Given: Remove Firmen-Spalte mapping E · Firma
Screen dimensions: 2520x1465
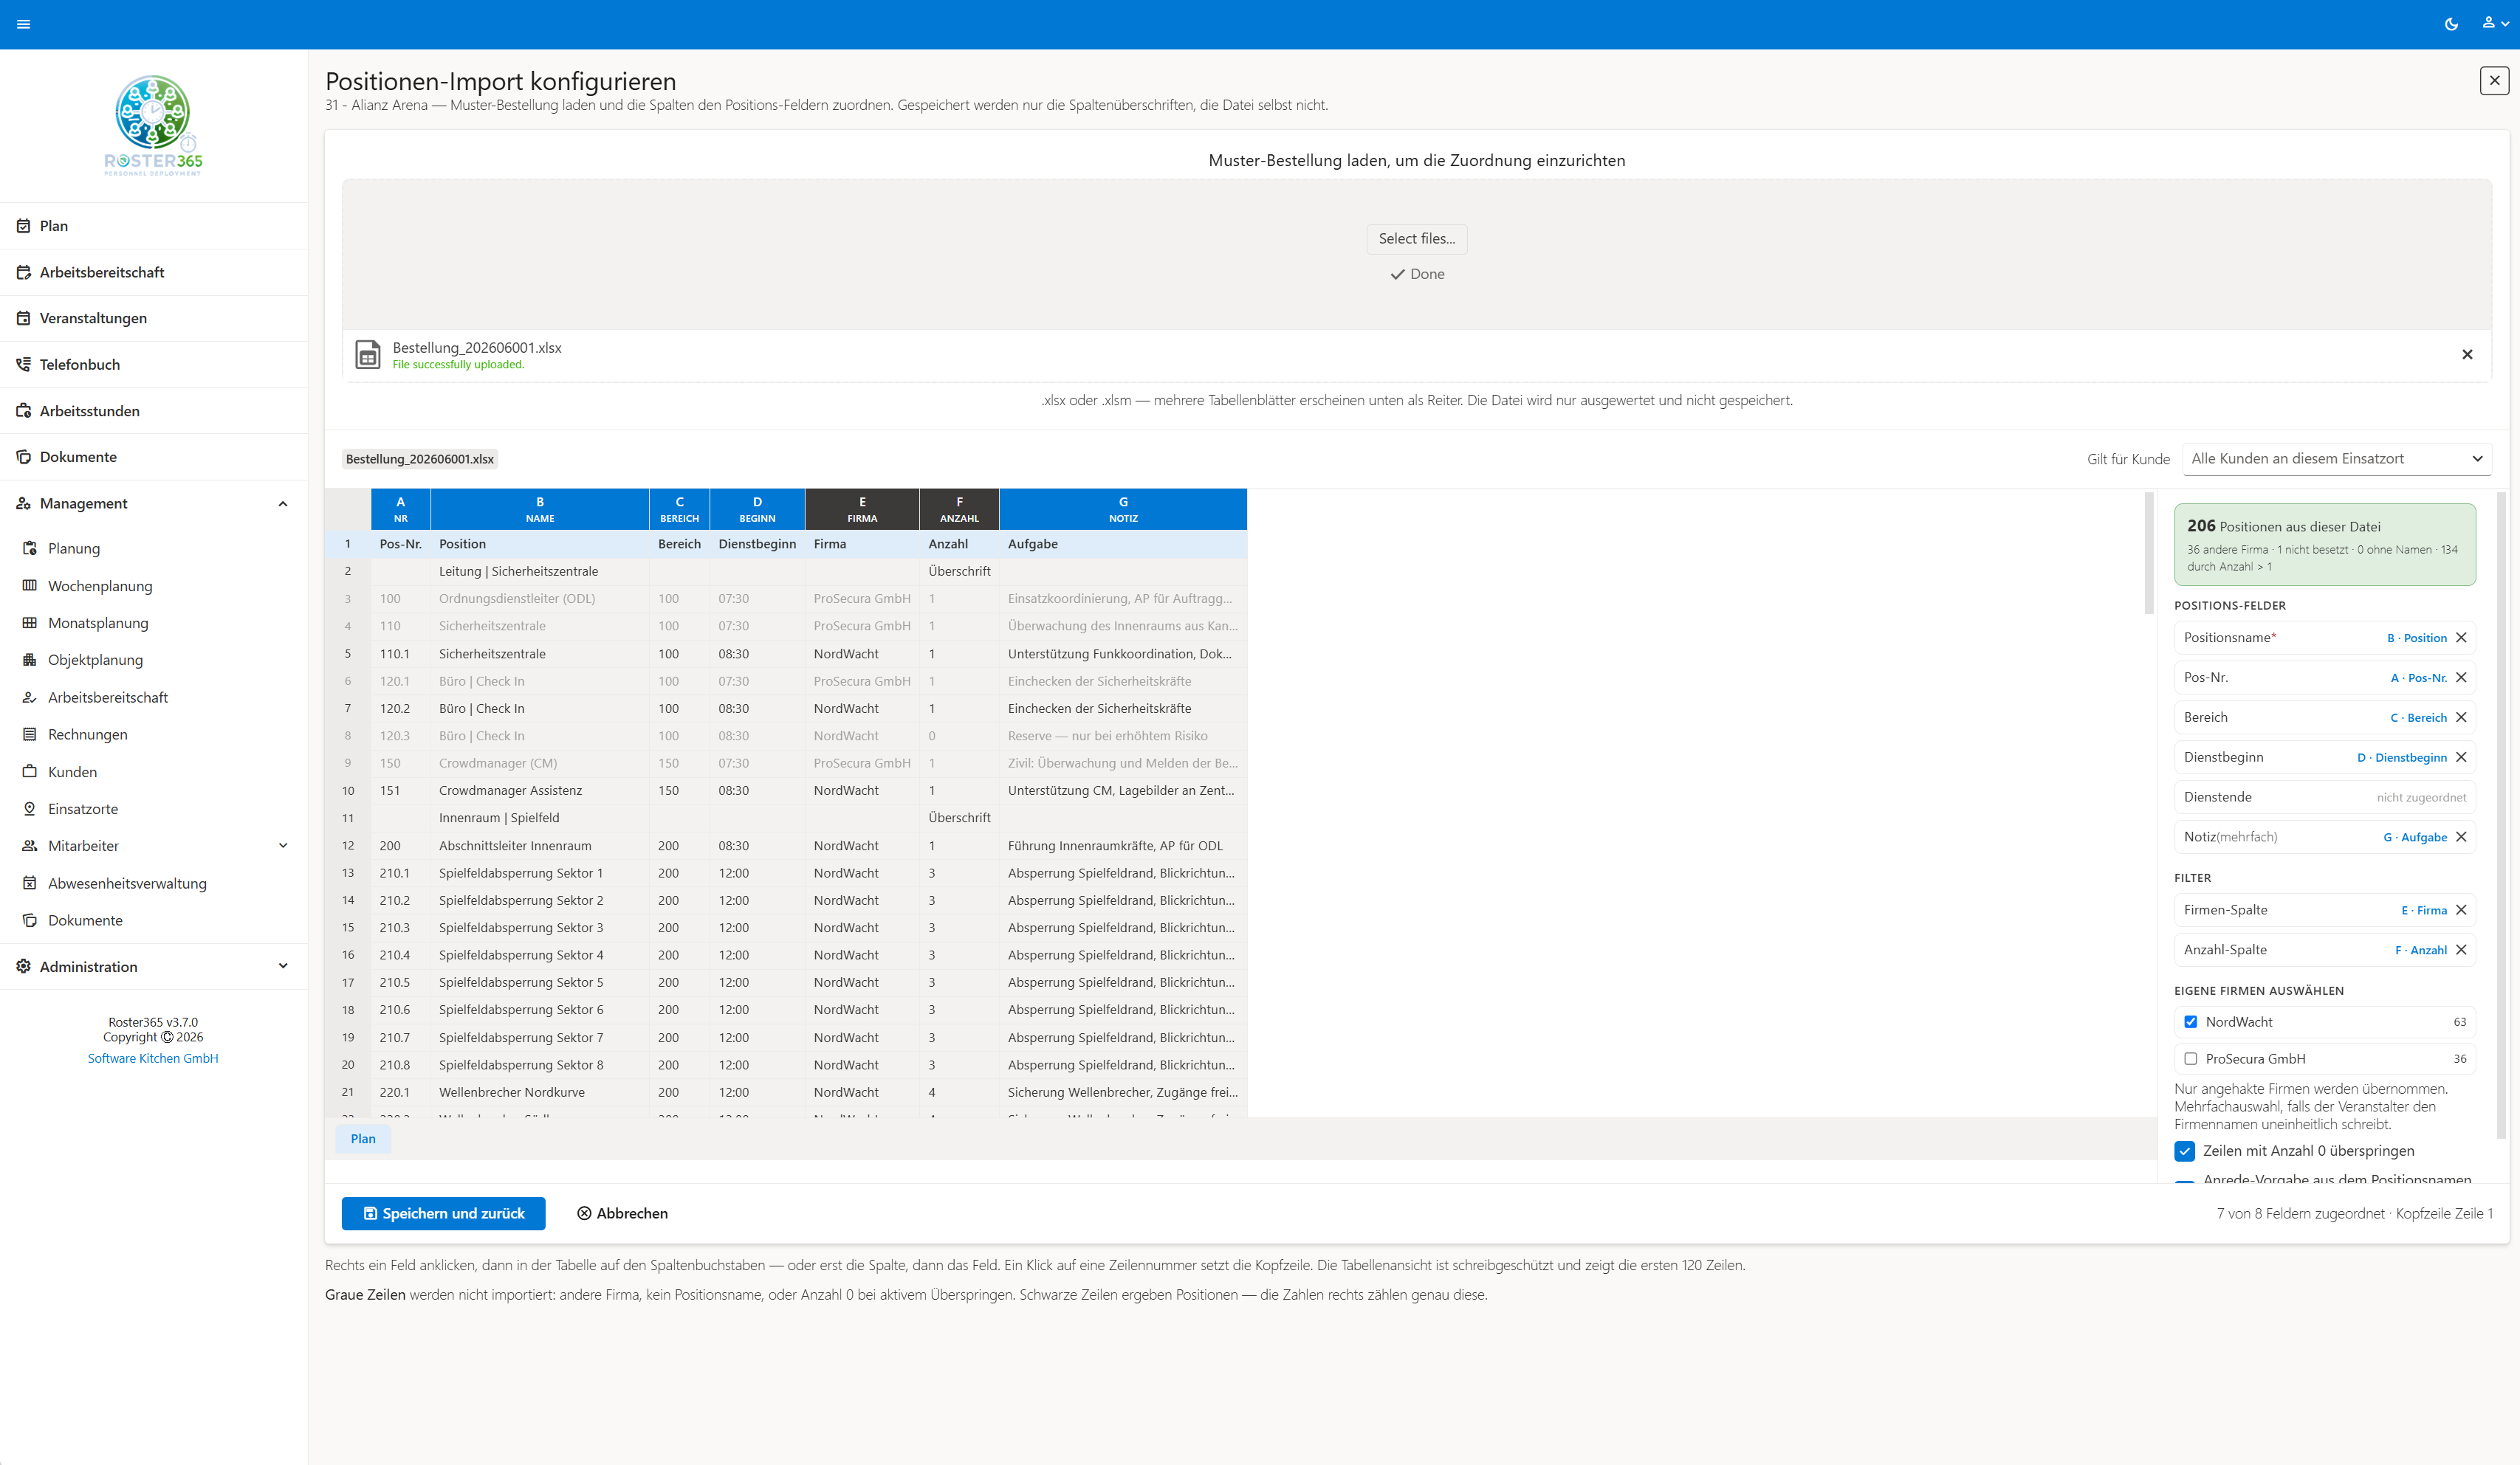Looking at the screenshot, I should [x=2461, y=911].
